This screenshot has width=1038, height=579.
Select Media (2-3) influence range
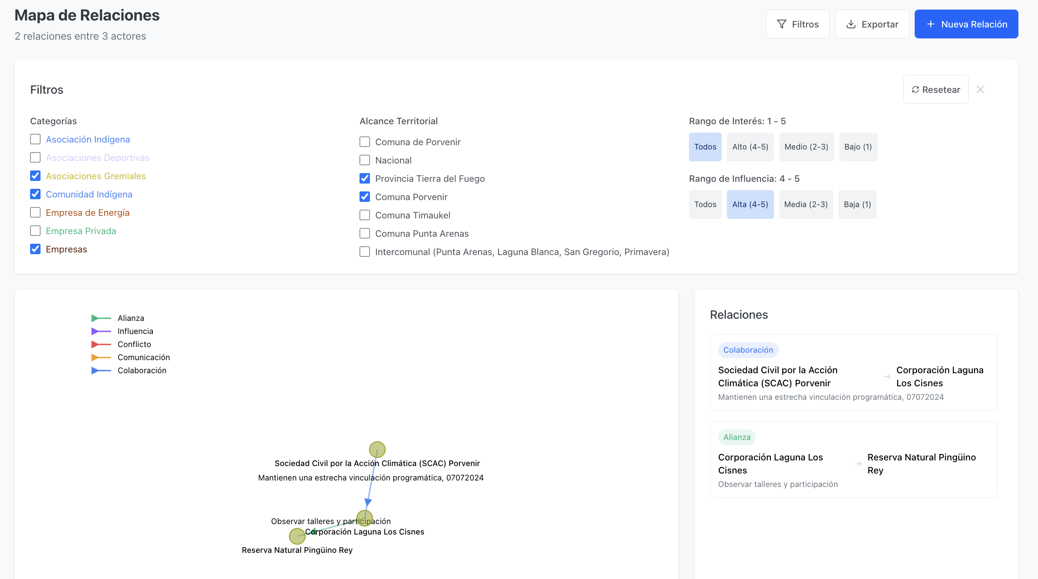[806, 204]
